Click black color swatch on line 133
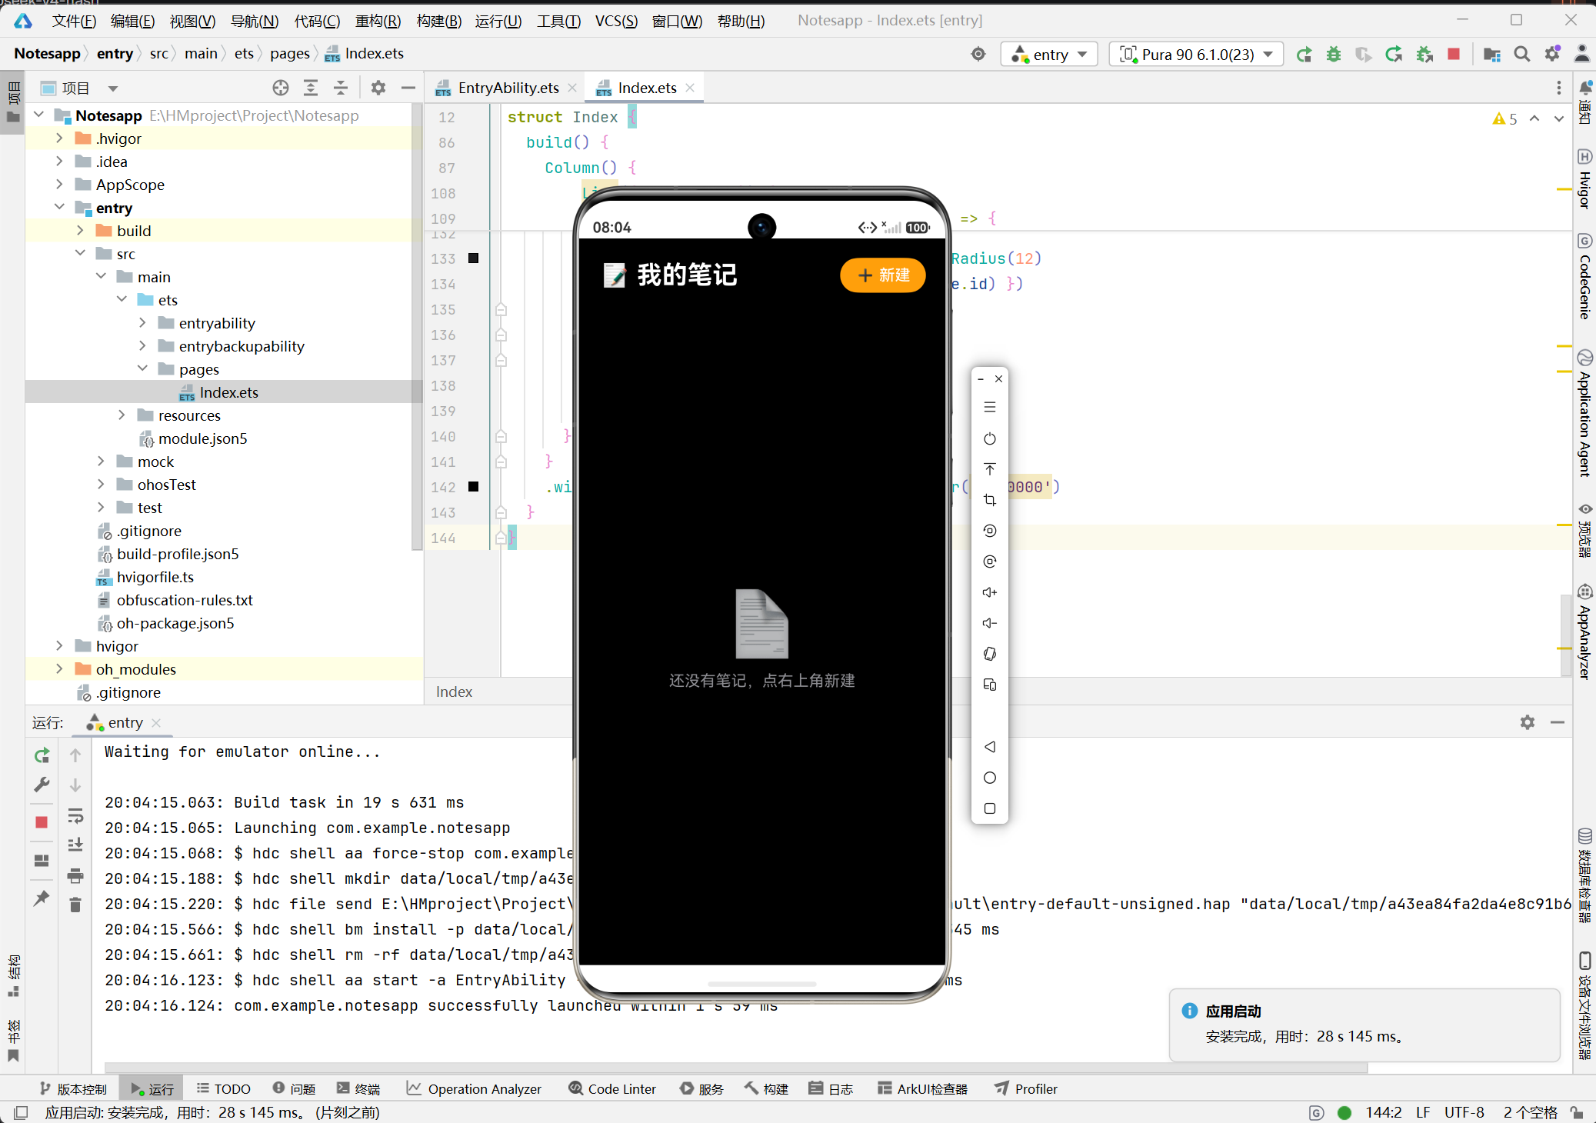 [474, 258]
